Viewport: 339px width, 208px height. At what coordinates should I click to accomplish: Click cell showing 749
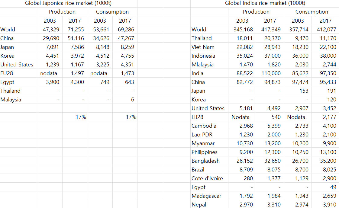coord(105,82)
